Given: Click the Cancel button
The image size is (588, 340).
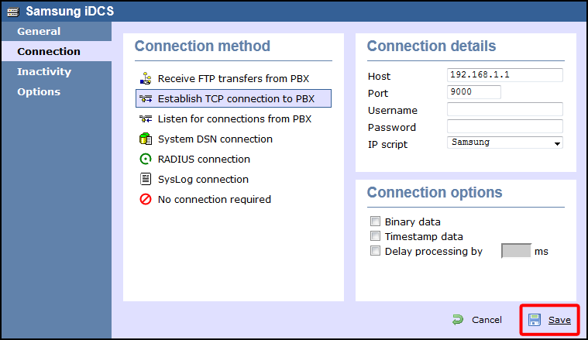Looking at the screenshot, I should pos(477,320).
